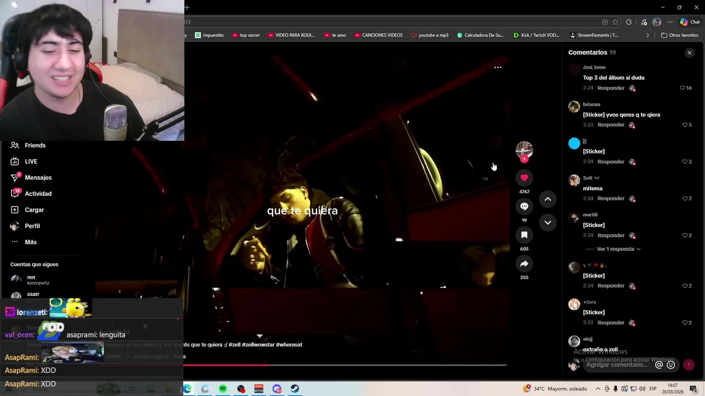This screenshot has width=705, height=396.
Task: Open Perfil in the sidebar
Action: pyautogui.click(x=25, y=226)
